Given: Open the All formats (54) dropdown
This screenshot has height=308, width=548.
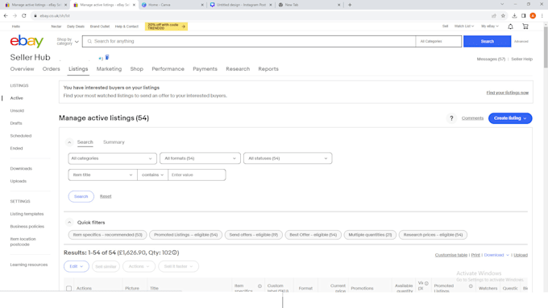Looking at the screenshot, I should [200, 158].
